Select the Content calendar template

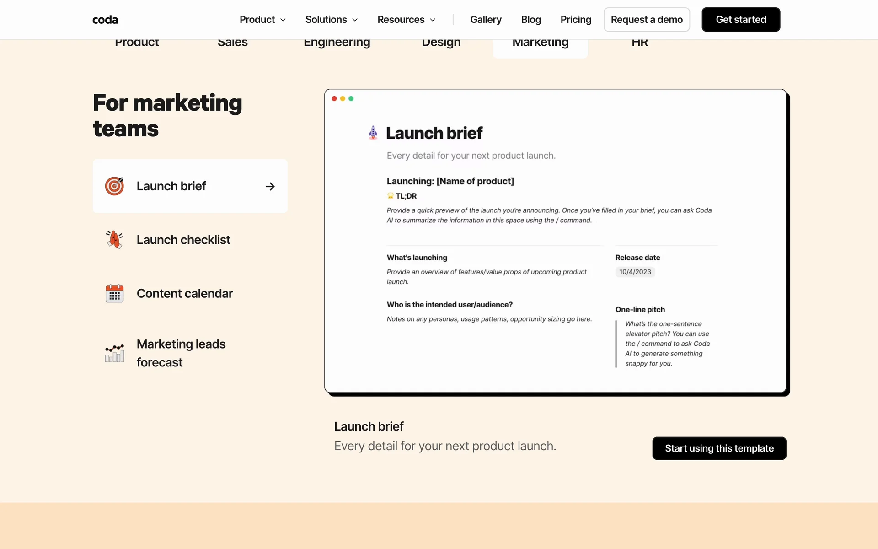click(x=185, y=293)
